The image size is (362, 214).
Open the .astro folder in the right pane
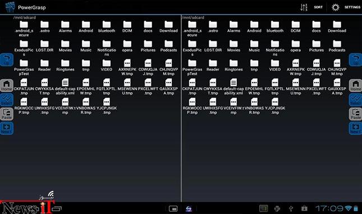pyautogui.click(x=213, y=27)
